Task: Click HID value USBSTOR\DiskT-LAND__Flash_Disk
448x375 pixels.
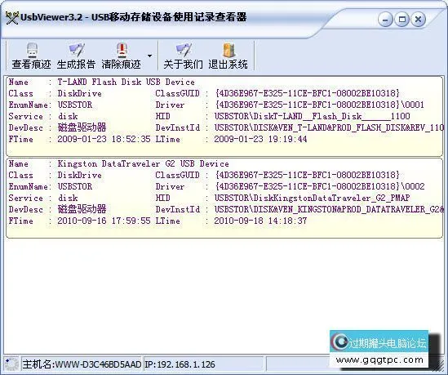Action: click(312, 116)
